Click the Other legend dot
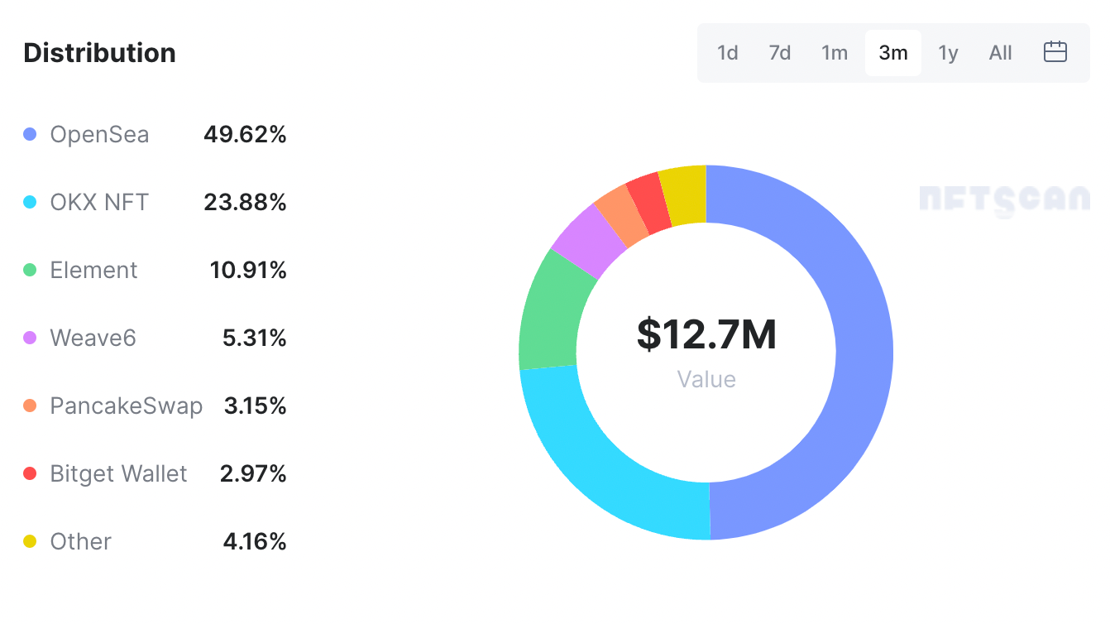The image size is (1110, 624). [30, 541]
